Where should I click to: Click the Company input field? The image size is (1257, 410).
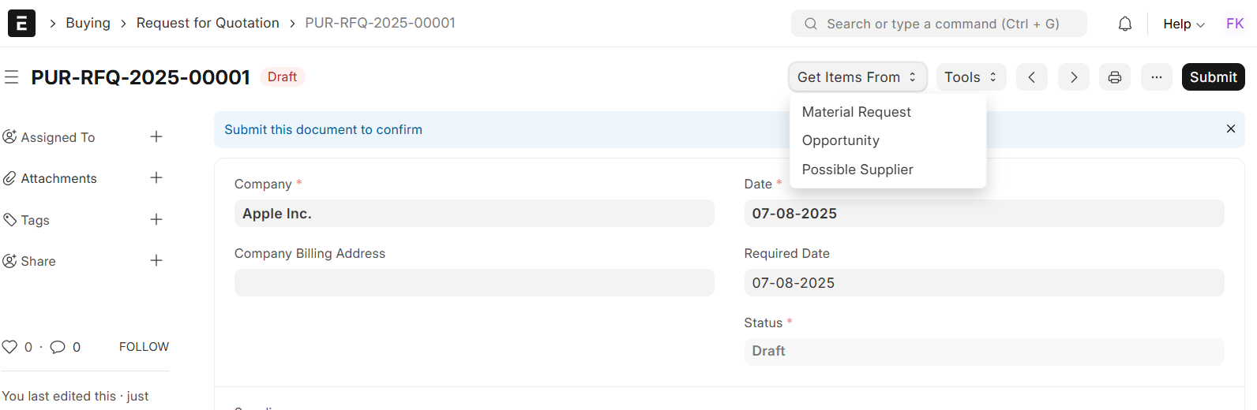click(474, 214)
